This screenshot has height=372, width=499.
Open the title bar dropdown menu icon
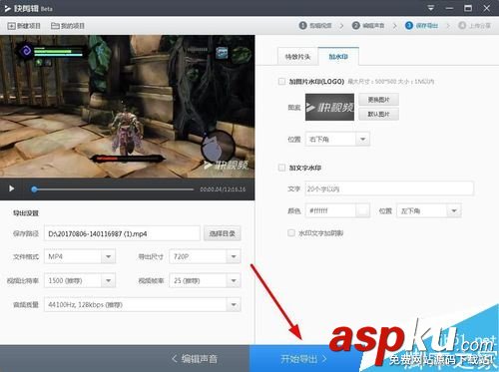coord(431,8)
